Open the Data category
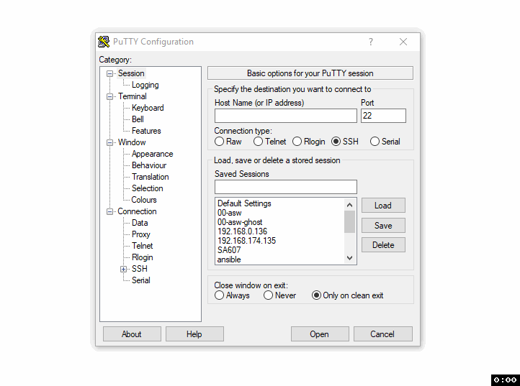Viewport: 520px width, 386px height. tap(140, 223)
